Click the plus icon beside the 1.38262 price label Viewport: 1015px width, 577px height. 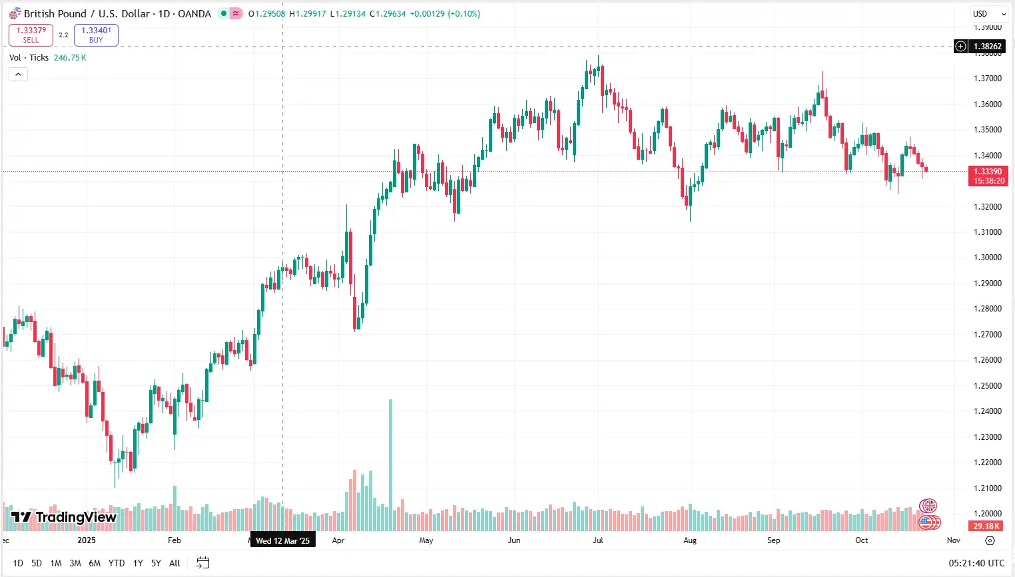coord(960,47)
